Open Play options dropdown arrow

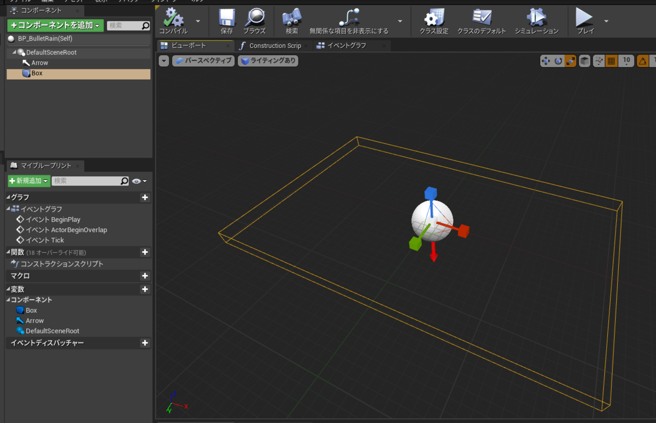606,21
